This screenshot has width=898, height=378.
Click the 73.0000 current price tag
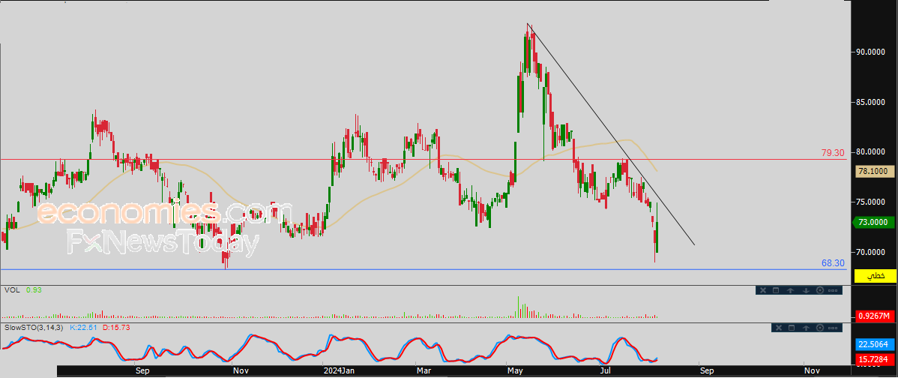873,222
